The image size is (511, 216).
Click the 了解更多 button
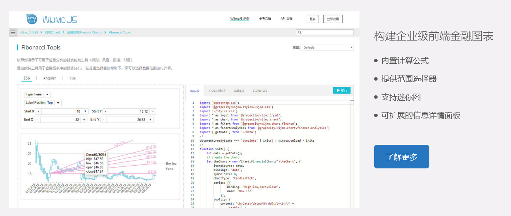[x=401, y=157]
